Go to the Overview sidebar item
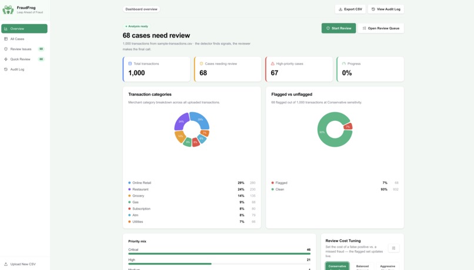 [24, 29]
